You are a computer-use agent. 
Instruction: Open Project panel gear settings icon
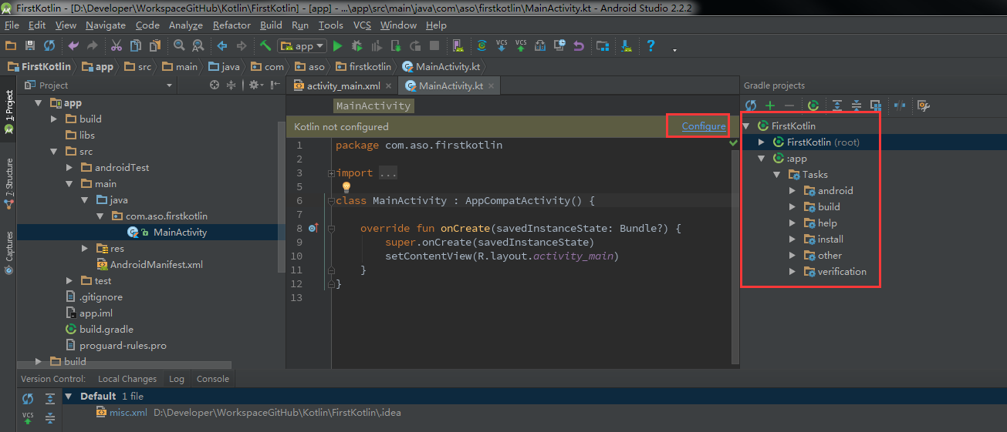[x=255, y=85]
